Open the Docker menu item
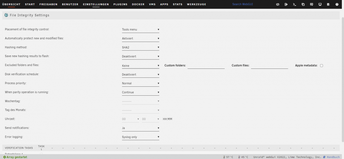 point(138,4)
